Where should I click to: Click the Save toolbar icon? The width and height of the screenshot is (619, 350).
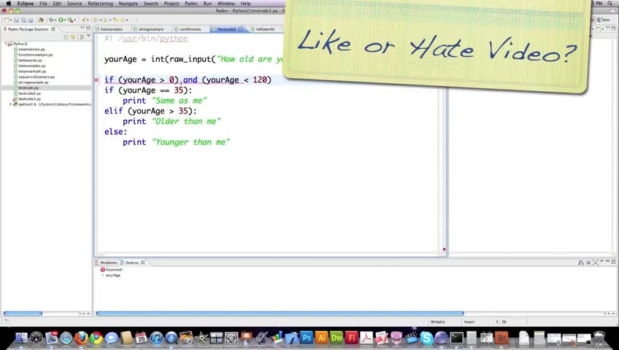tap(17, 20)
